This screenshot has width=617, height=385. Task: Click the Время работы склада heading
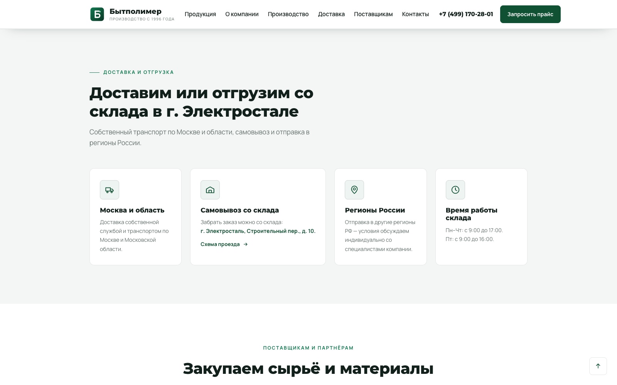471,214
